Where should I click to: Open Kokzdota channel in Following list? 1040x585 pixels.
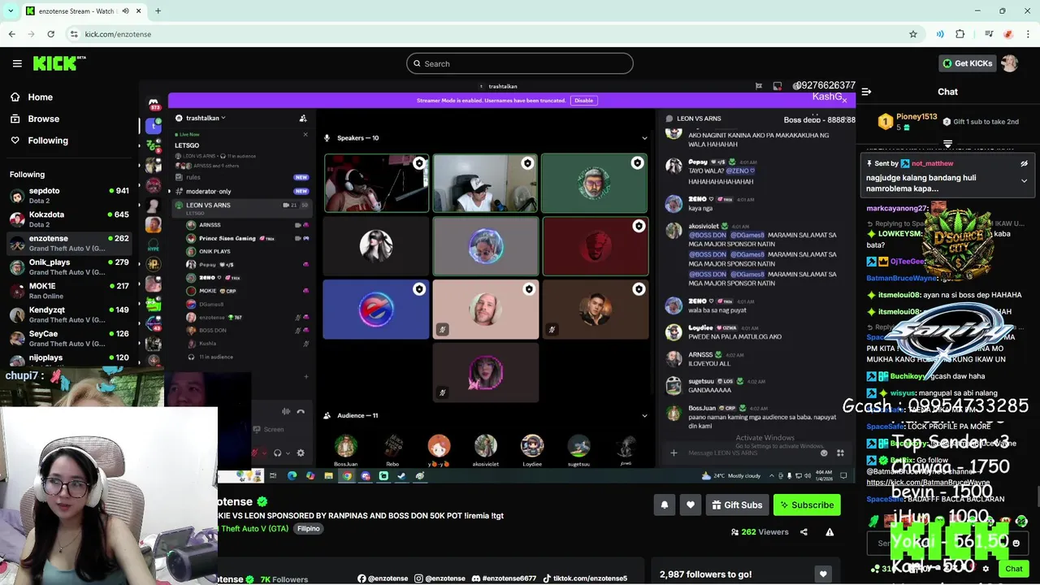tap(69, 219)
